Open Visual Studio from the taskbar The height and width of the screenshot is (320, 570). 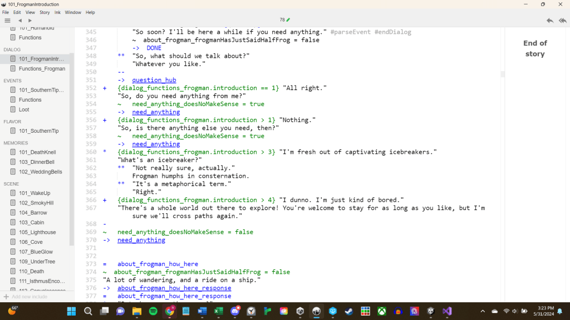click(447, 311)
